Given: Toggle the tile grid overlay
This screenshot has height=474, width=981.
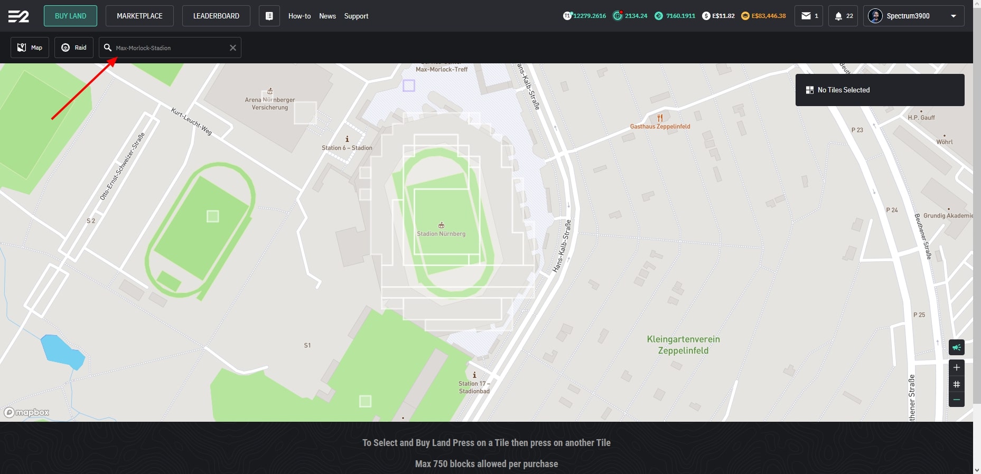Looking at the screenshot, I should 956,384.
